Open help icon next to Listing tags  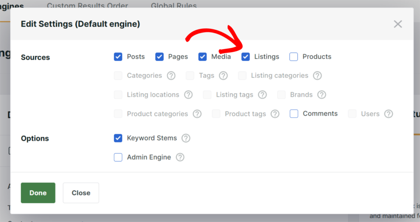(263, 95)
